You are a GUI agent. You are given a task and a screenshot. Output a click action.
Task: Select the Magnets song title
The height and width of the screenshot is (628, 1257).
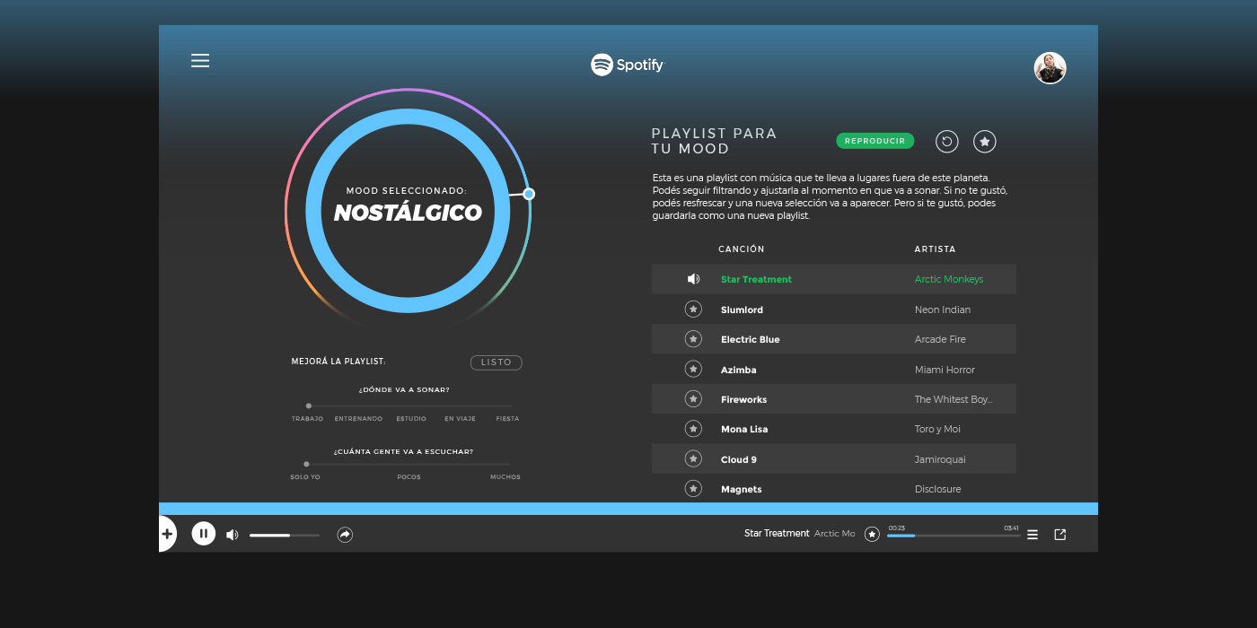point(741,489)
